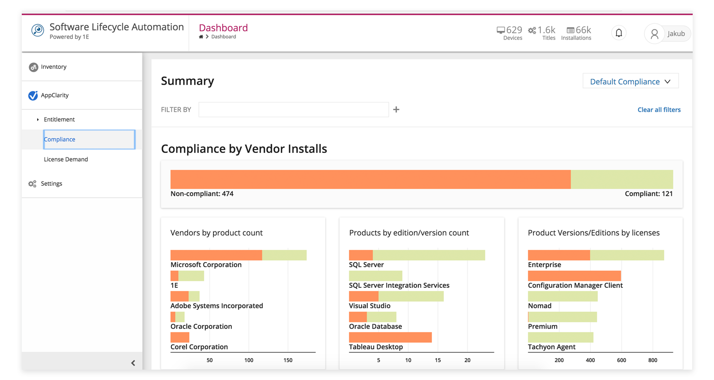Click the Enterprise edition label
This screenshot has width=714, height=380.
click(545, 265)
